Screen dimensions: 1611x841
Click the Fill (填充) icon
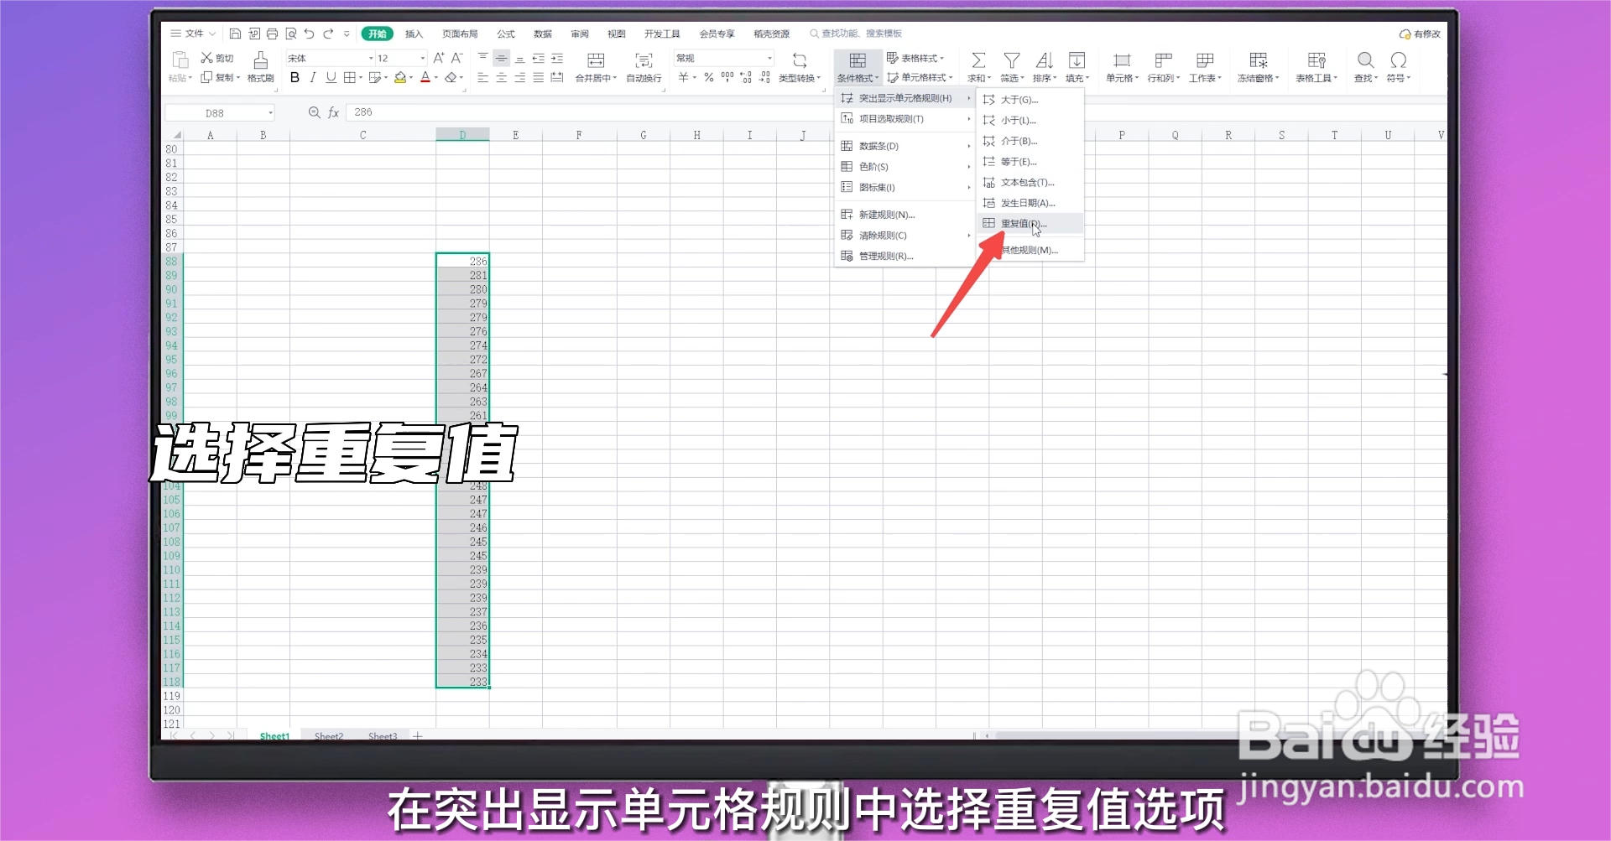pos(1077,60)
